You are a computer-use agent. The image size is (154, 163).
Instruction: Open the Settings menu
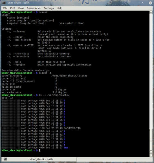49,8
